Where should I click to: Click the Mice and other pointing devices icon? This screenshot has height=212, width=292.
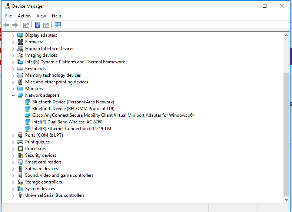[20, 82]
